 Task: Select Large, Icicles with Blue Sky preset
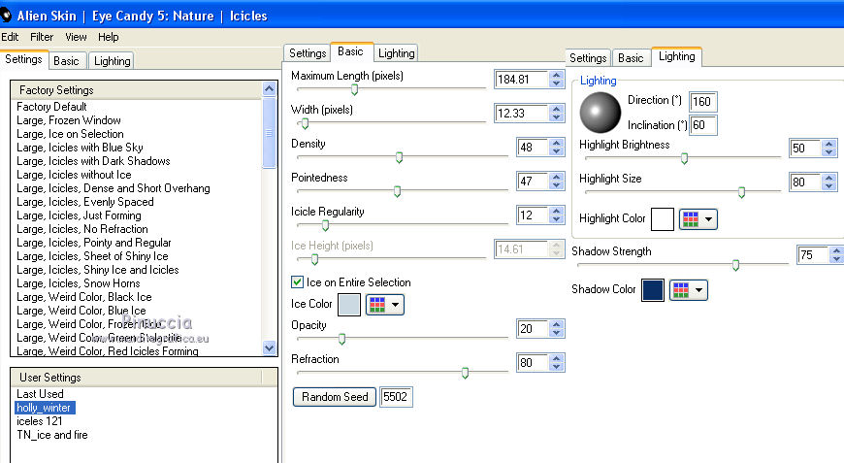pos(80,147)
